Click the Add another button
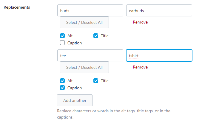Screen dimensions: 222x126 point(75,100)
